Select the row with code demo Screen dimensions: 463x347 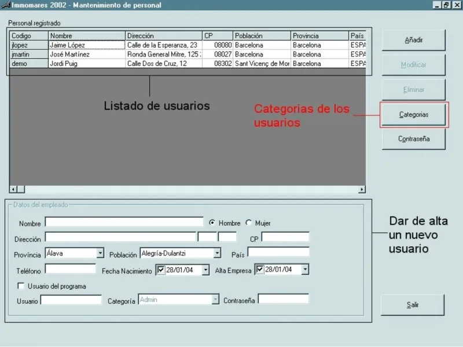coord(28,64)
